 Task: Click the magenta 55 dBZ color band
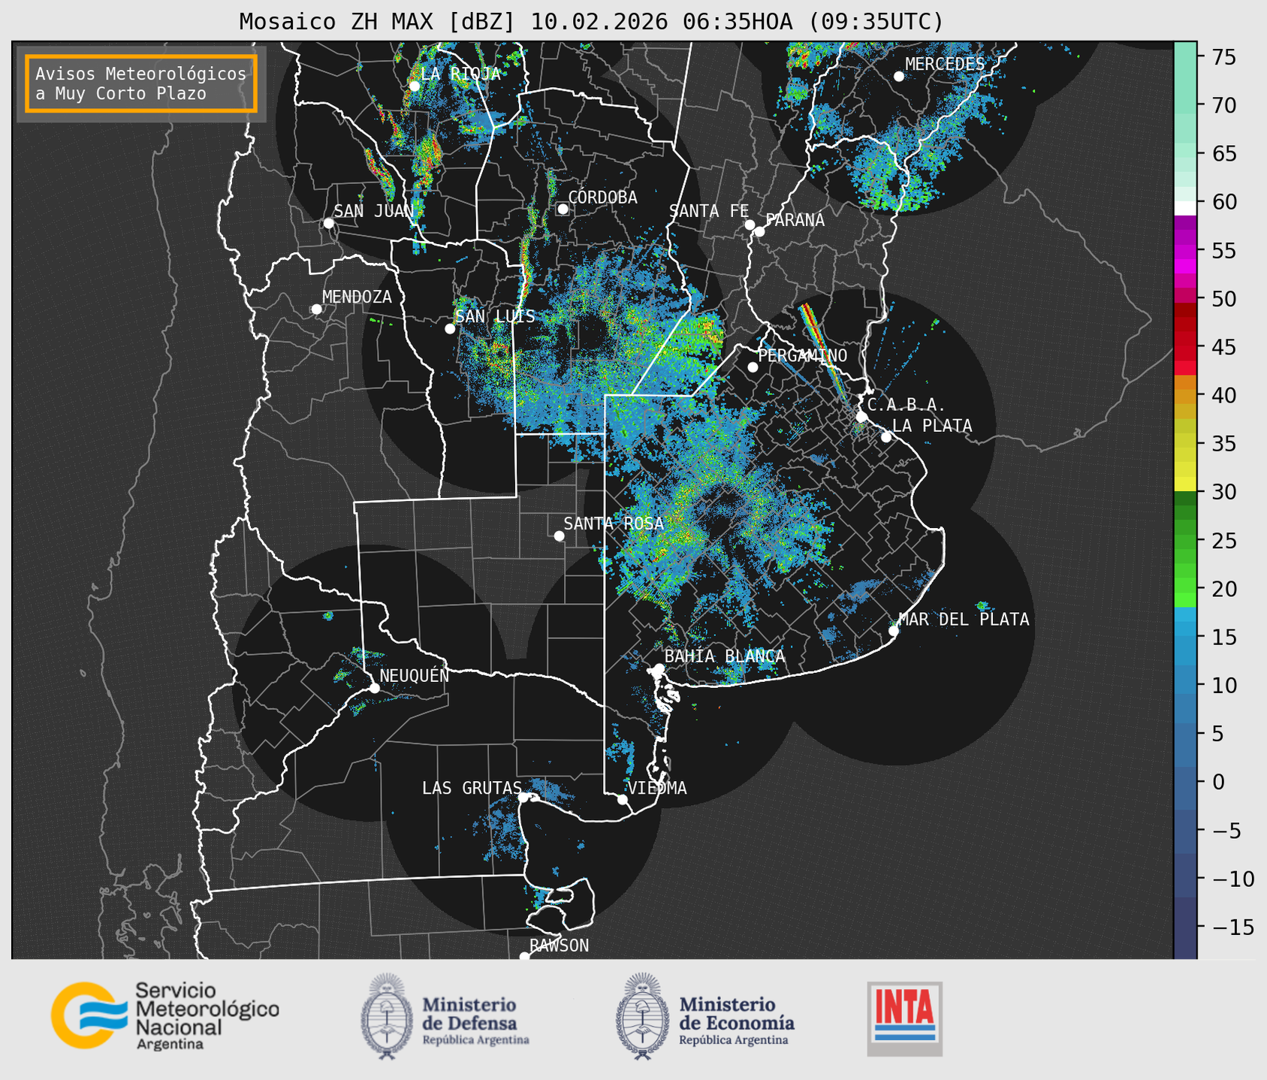tap(1184, 251)
